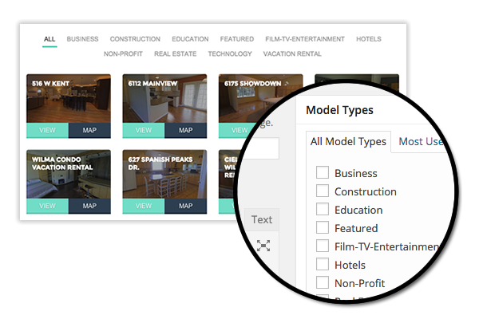Check the Hotels model type

tap(323, 264)
